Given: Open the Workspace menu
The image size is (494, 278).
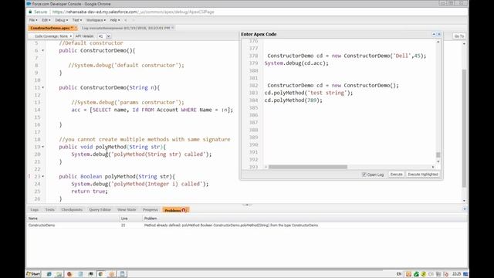Looking at the screenshot, I should [96, 20].
